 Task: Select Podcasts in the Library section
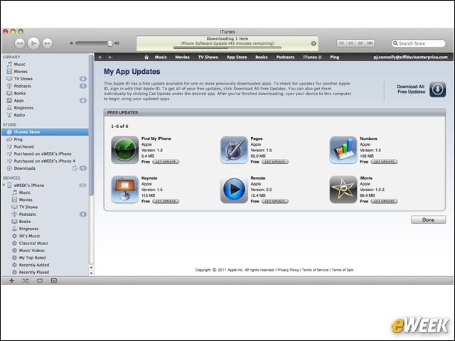[45, 86]
